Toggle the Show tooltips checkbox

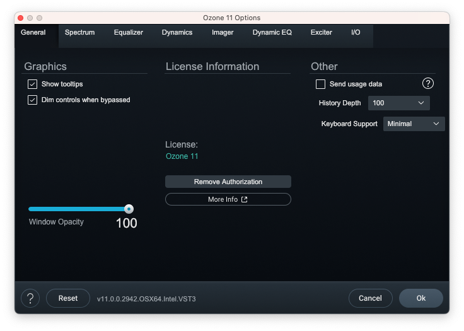click(x=32, y=84)
